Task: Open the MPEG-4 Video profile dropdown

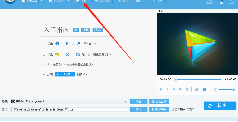Action: tap(69, 102)
